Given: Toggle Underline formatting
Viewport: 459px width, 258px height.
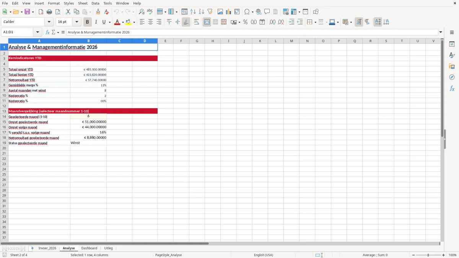Looking at the screenshot, I should 104,22.
